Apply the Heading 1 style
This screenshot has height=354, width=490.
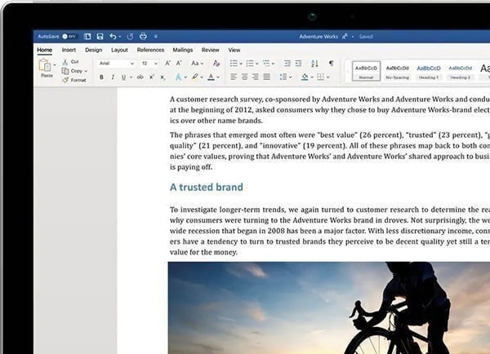[x=429, y=71]
